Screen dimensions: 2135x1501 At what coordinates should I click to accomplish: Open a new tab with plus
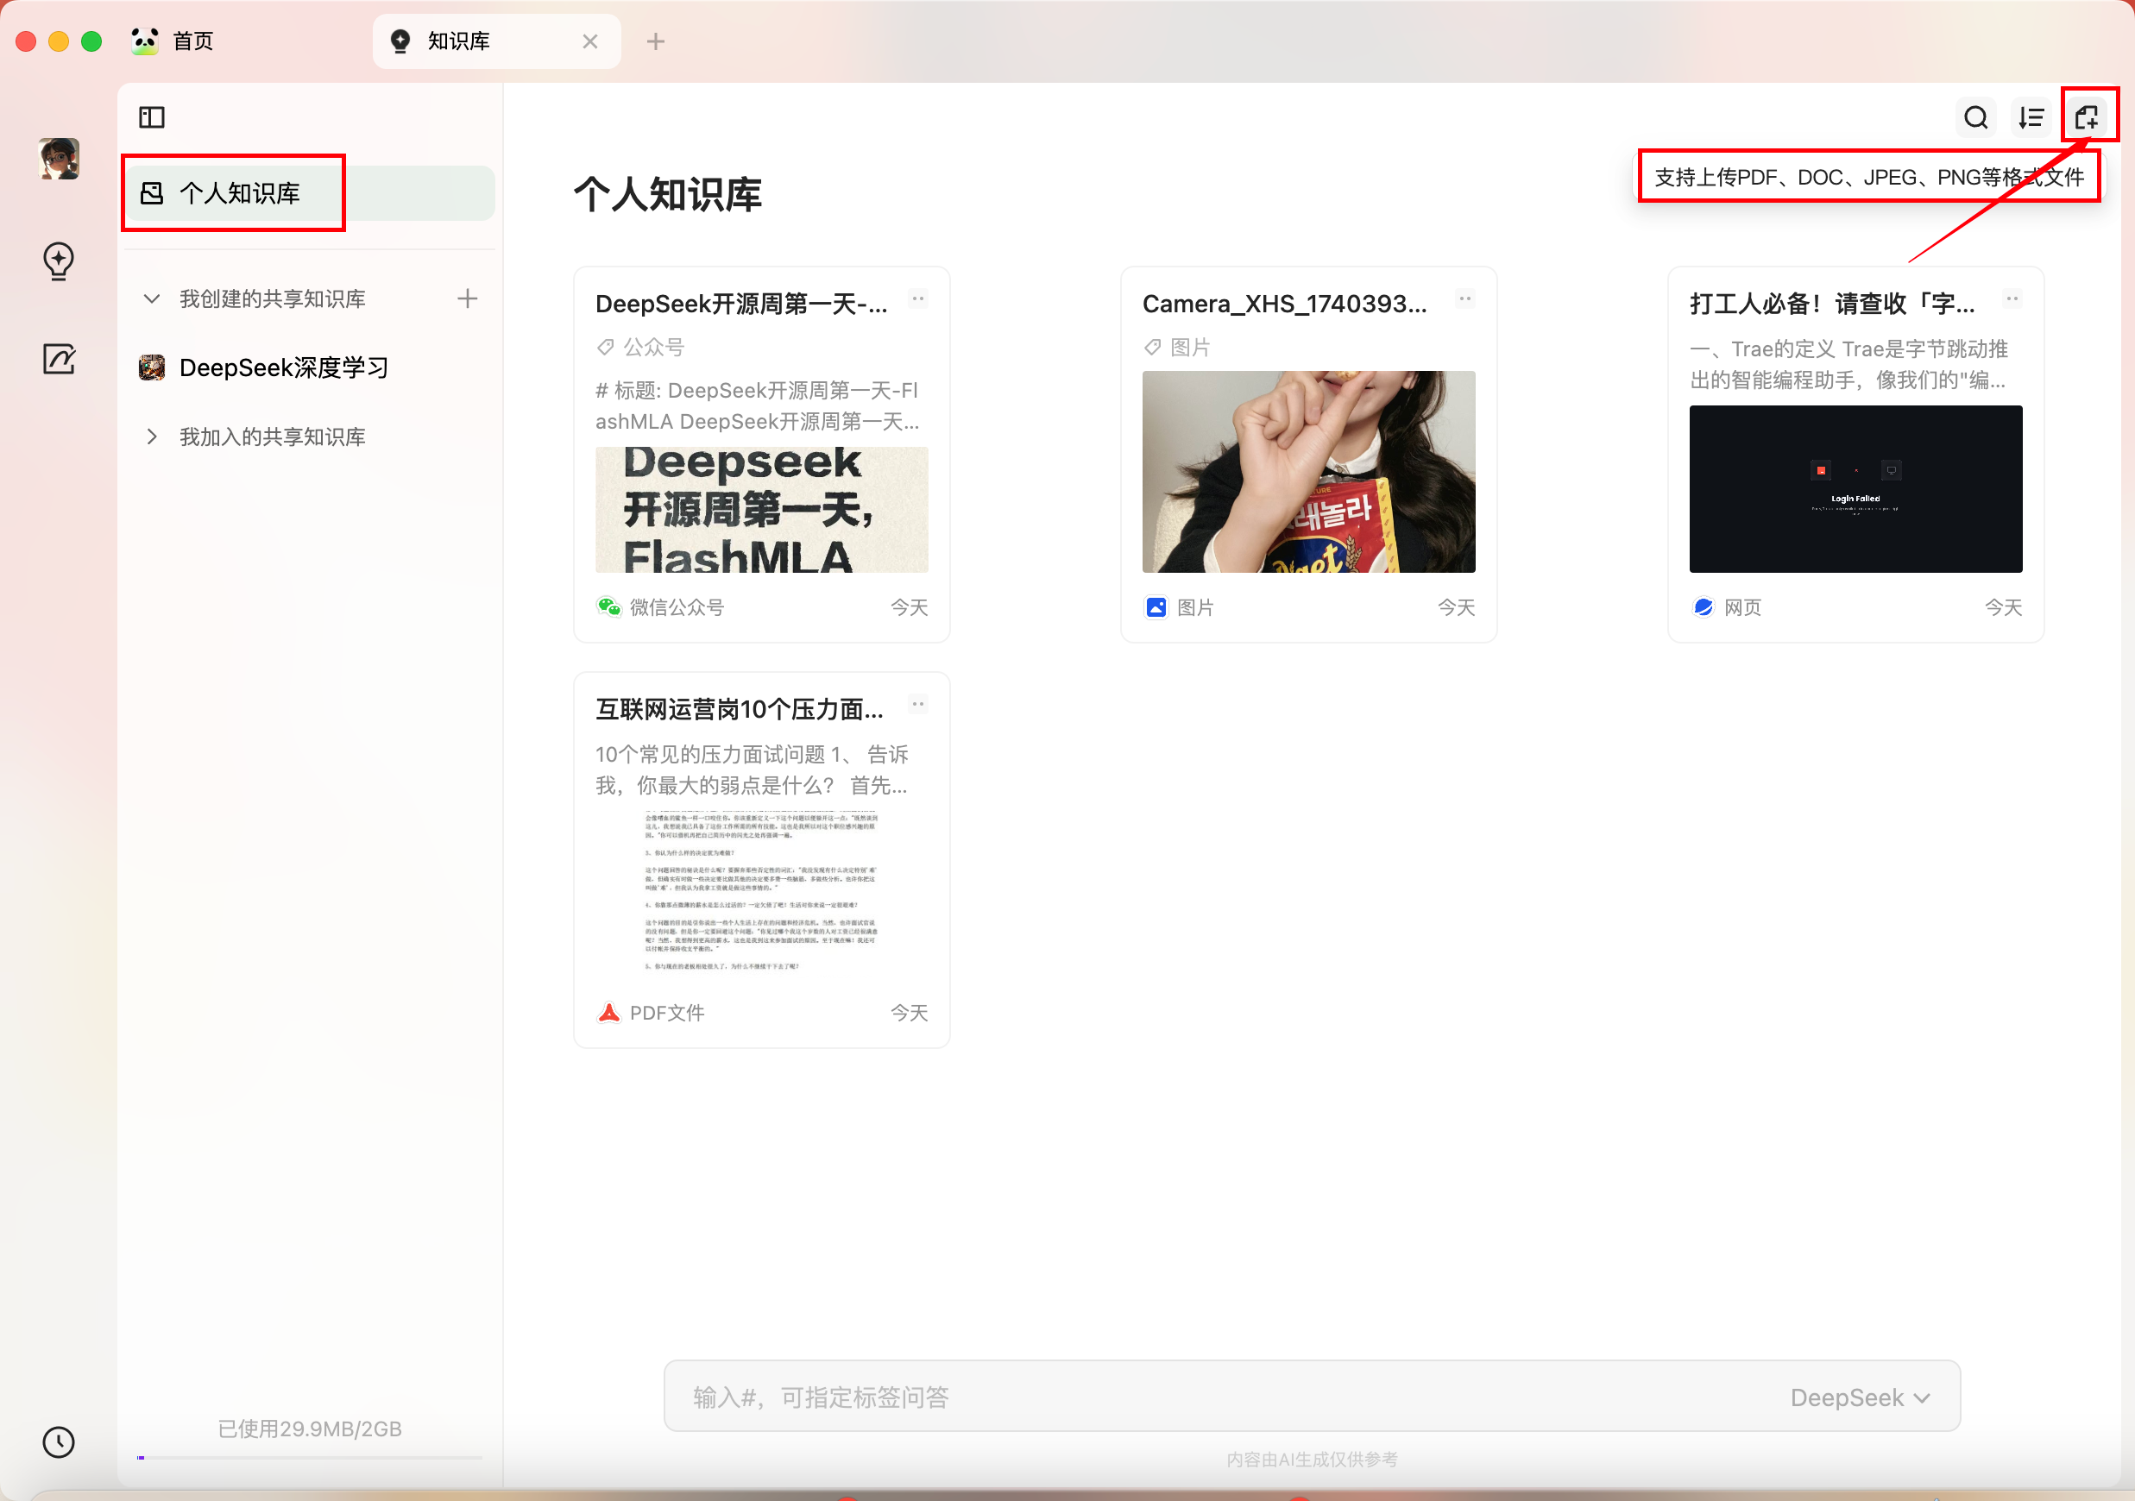(656, 41)
